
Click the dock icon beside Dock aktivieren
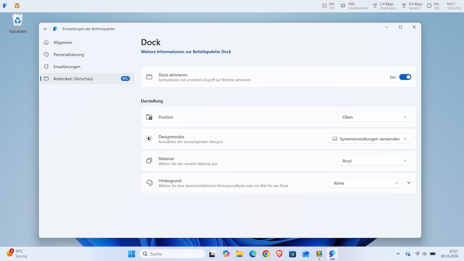point(149,77)
